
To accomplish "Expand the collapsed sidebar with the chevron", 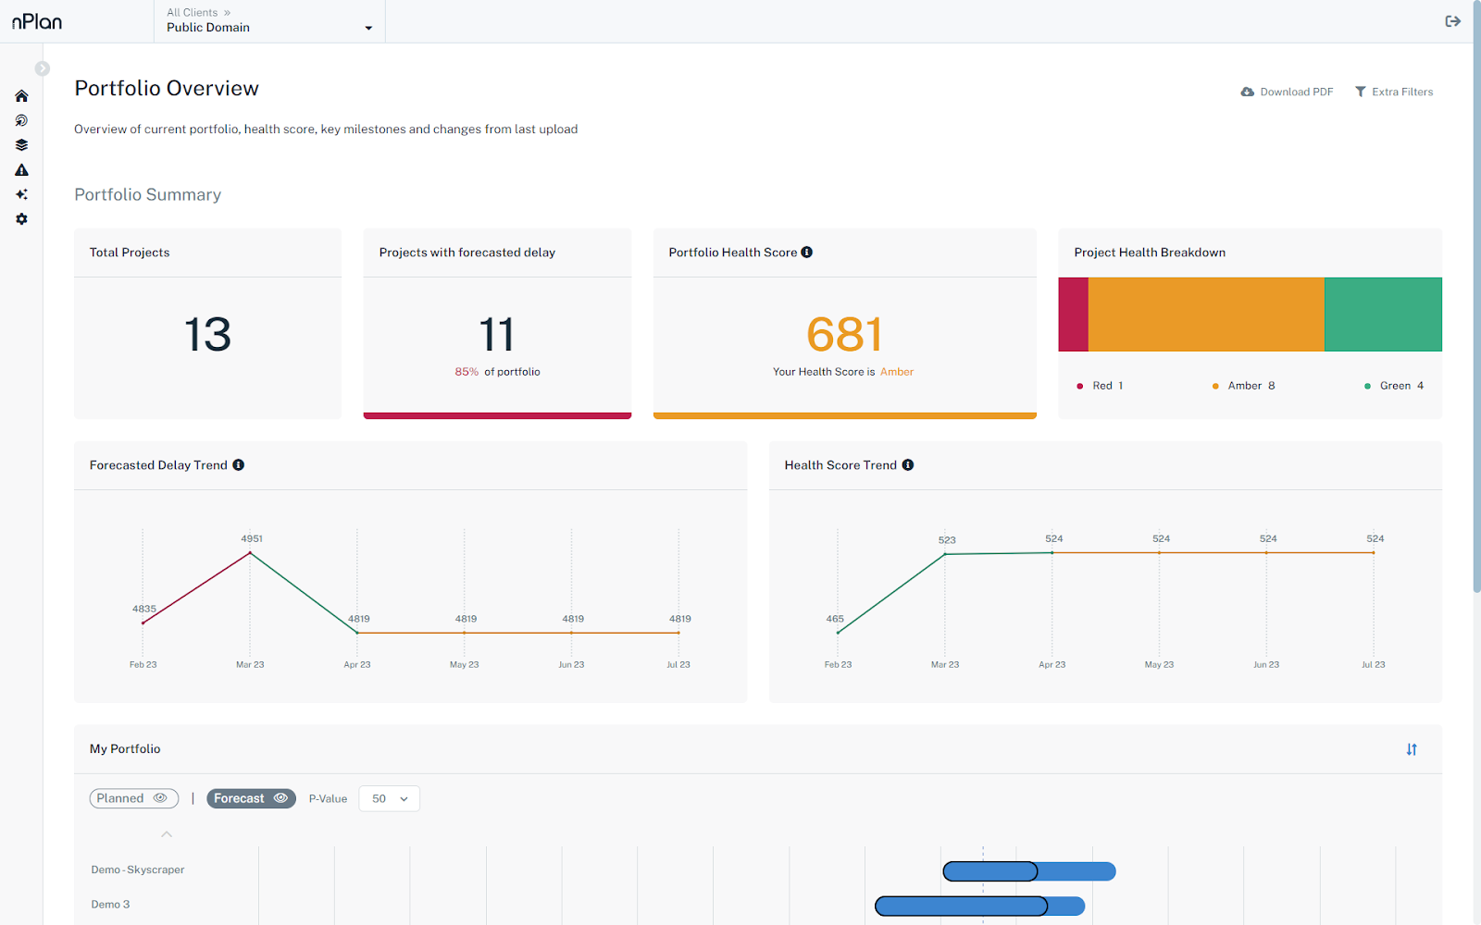I will (x=43, y=68).
